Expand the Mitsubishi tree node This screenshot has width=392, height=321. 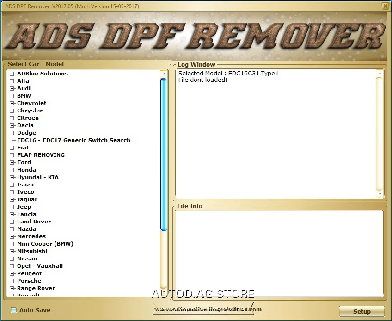coord(12,252)
